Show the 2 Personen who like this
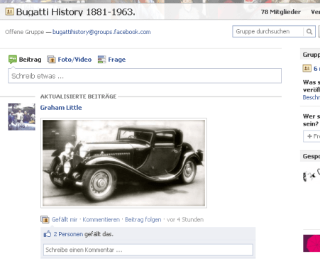Screen dimensions: 320x266 click(x=68, y=234)
